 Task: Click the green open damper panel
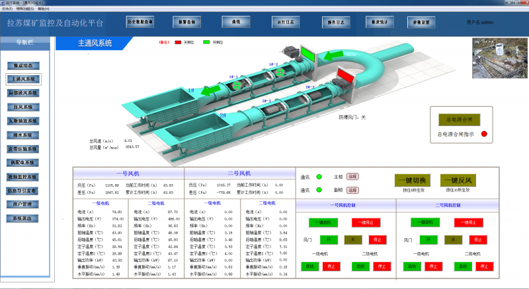pos(307,54)
